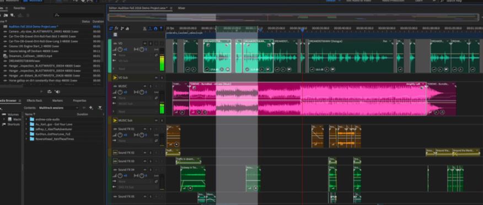Open the VO track input dropdown
Screen dimensions: 483x205
[136, 55]
